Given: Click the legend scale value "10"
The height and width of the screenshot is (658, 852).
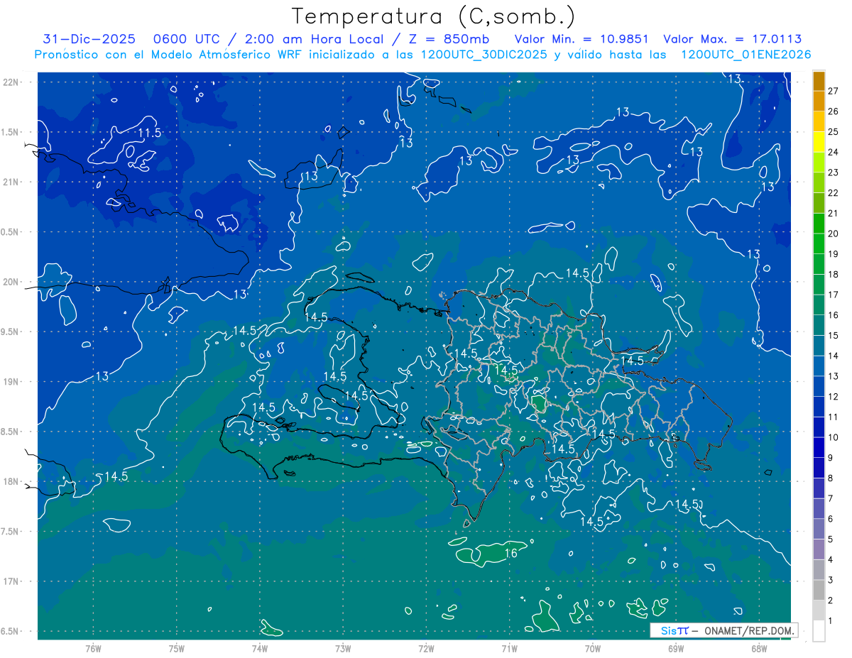Looking at the screenshot, I should tap(833, 437).
